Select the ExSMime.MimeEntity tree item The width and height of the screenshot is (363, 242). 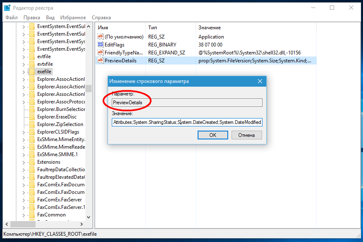point(61,139)
